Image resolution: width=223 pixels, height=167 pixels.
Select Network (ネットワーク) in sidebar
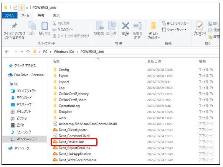tap(19, 148)
